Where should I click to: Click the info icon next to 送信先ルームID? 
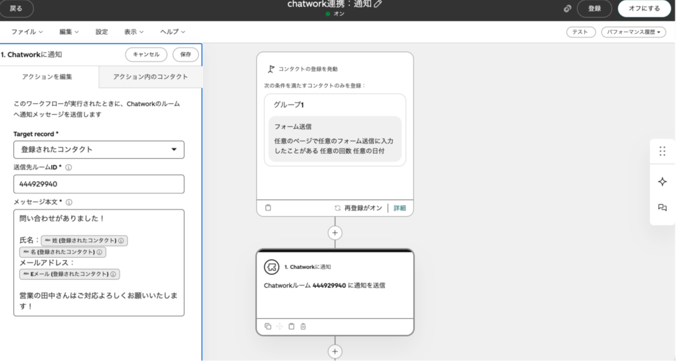pyautogui.click(x=68, y=167)
